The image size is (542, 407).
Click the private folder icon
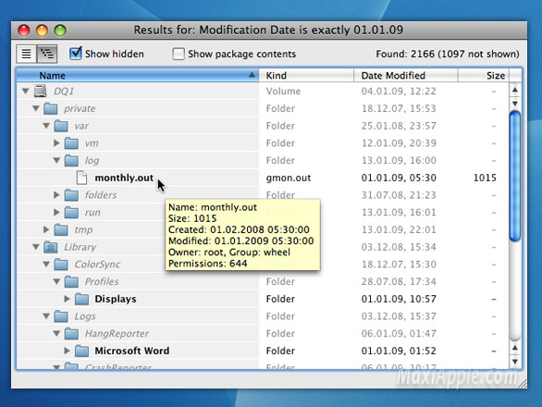pos(51,108)
